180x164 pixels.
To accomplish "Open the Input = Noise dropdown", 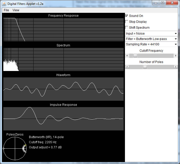I will pos(151,34).
